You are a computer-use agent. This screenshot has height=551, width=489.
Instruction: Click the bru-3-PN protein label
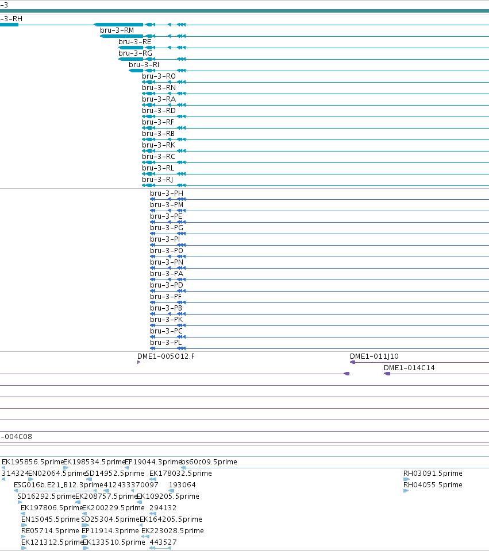[x=167, y=262]
